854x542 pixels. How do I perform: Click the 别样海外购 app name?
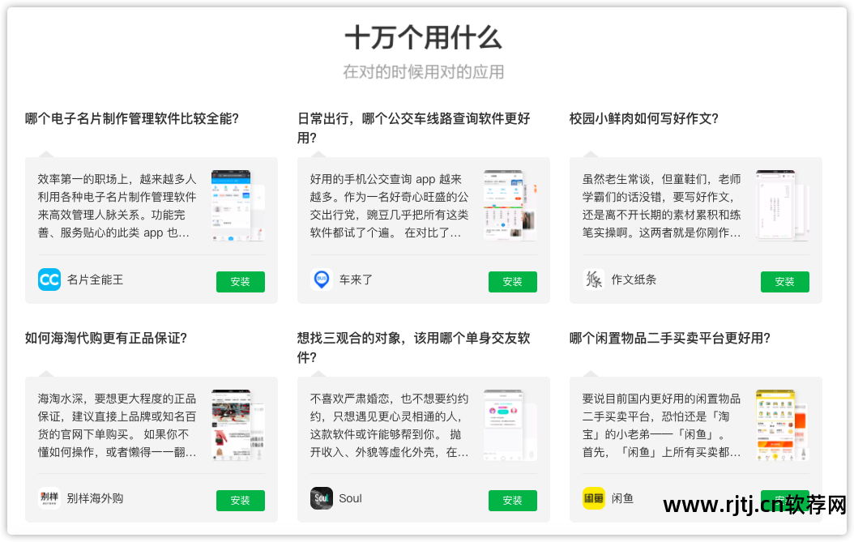point(95,498)
